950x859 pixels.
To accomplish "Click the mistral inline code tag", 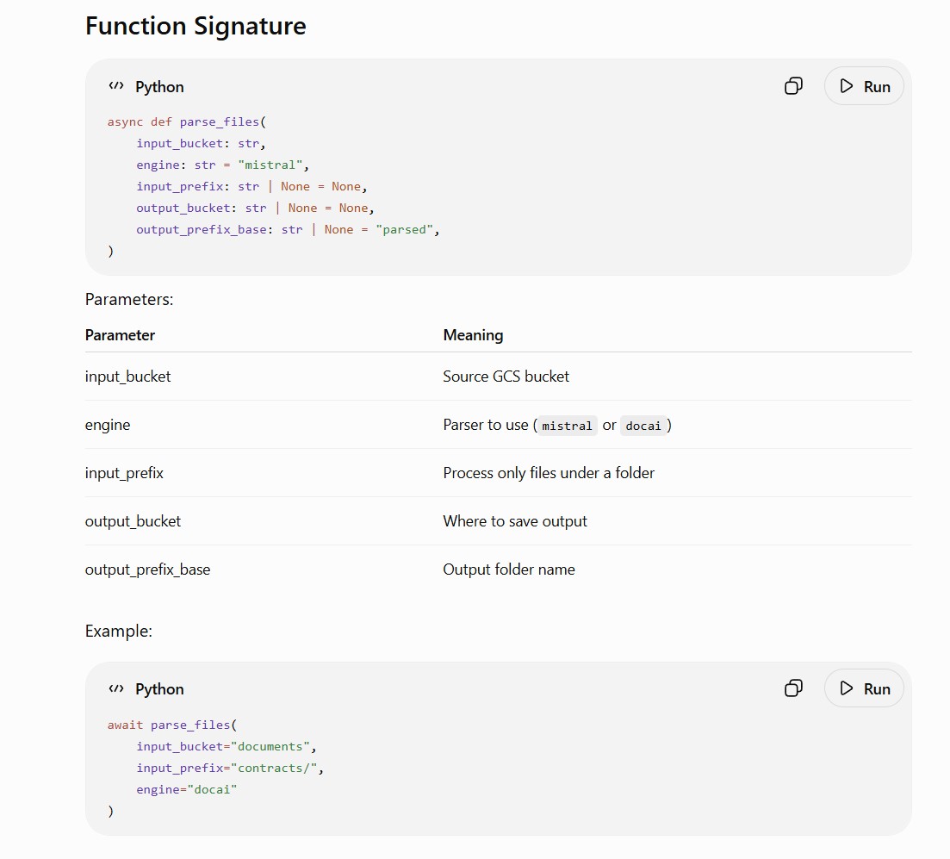I will tap(567, 426).
